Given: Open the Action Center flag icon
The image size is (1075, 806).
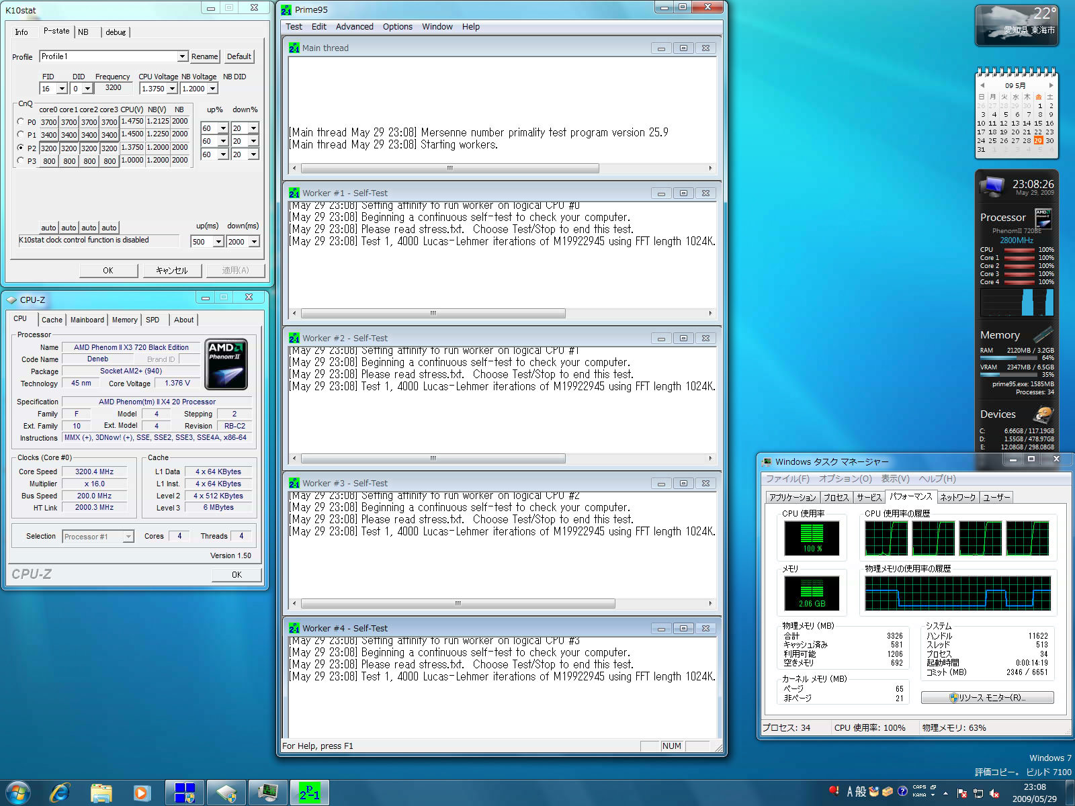Looking at the screenshot, I should pyautogui.click(x=962, y=793).
